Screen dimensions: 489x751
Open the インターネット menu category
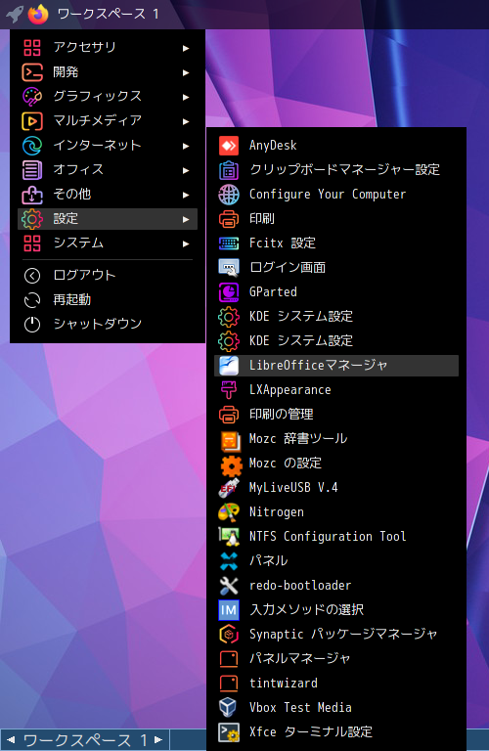coord(108,145)
